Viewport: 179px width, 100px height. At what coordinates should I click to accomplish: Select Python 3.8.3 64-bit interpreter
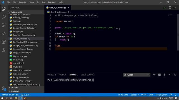point(10,94)
